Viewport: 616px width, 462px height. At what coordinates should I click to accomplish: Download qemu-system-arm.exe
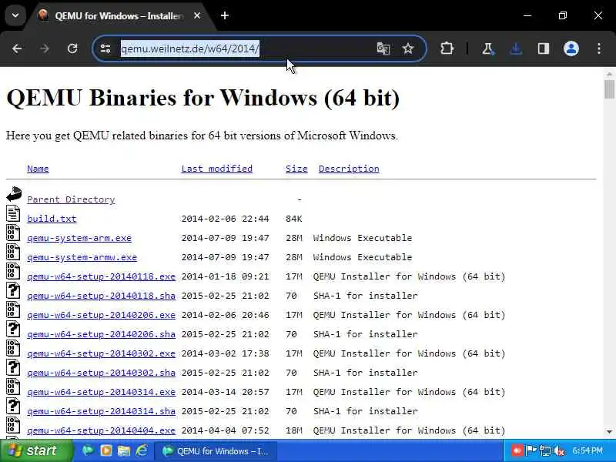click(79, 238)
